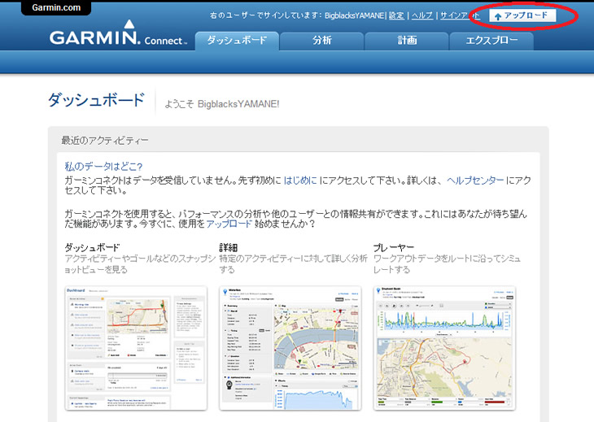The height and width of the screenshot is (422, 594).
Task: Click the ダッシュボード page heading
Action: click(x=96, y=100)
